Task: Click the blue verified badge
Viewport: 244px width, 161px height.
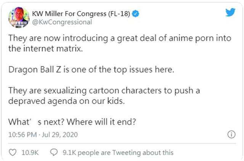Action: click(135, 14)
